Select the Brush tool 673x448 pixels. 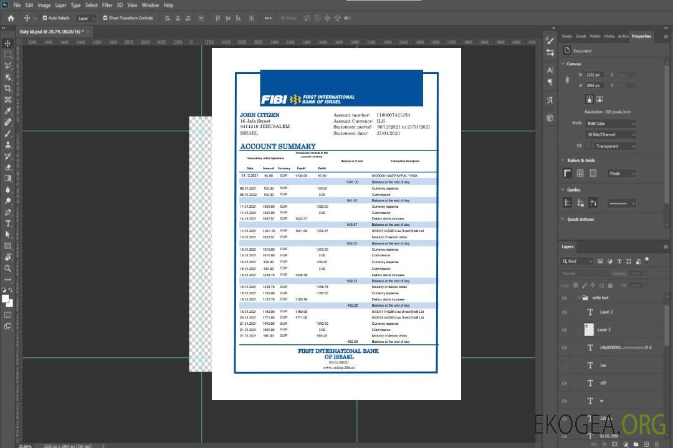(x=7, y=133)
